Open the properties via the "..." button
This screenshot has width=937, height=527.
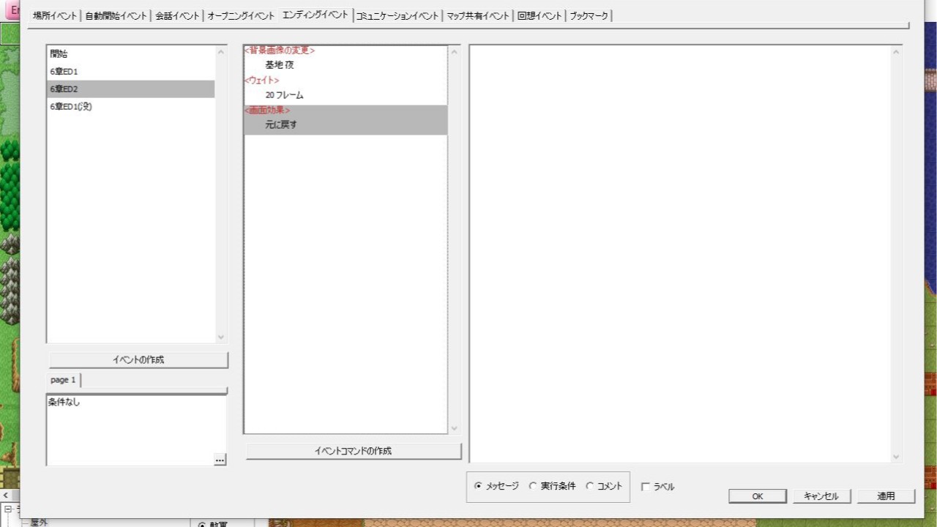(219, 460)
